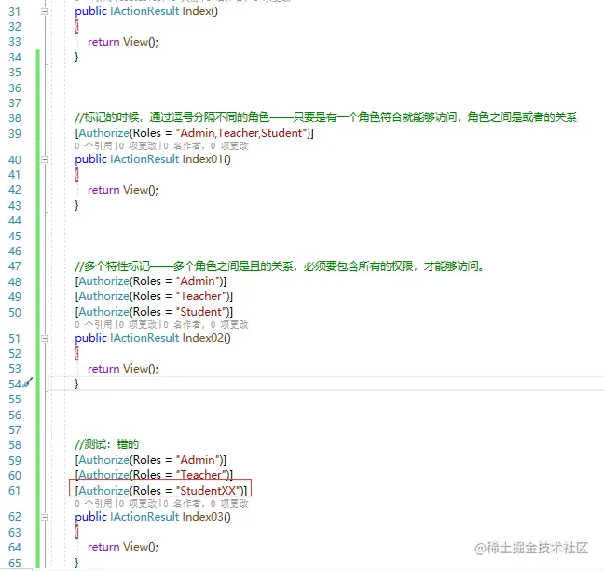Click the "//测试: 错的" comment
Viewport: 604px width, 571px height.
pos(106,444)
